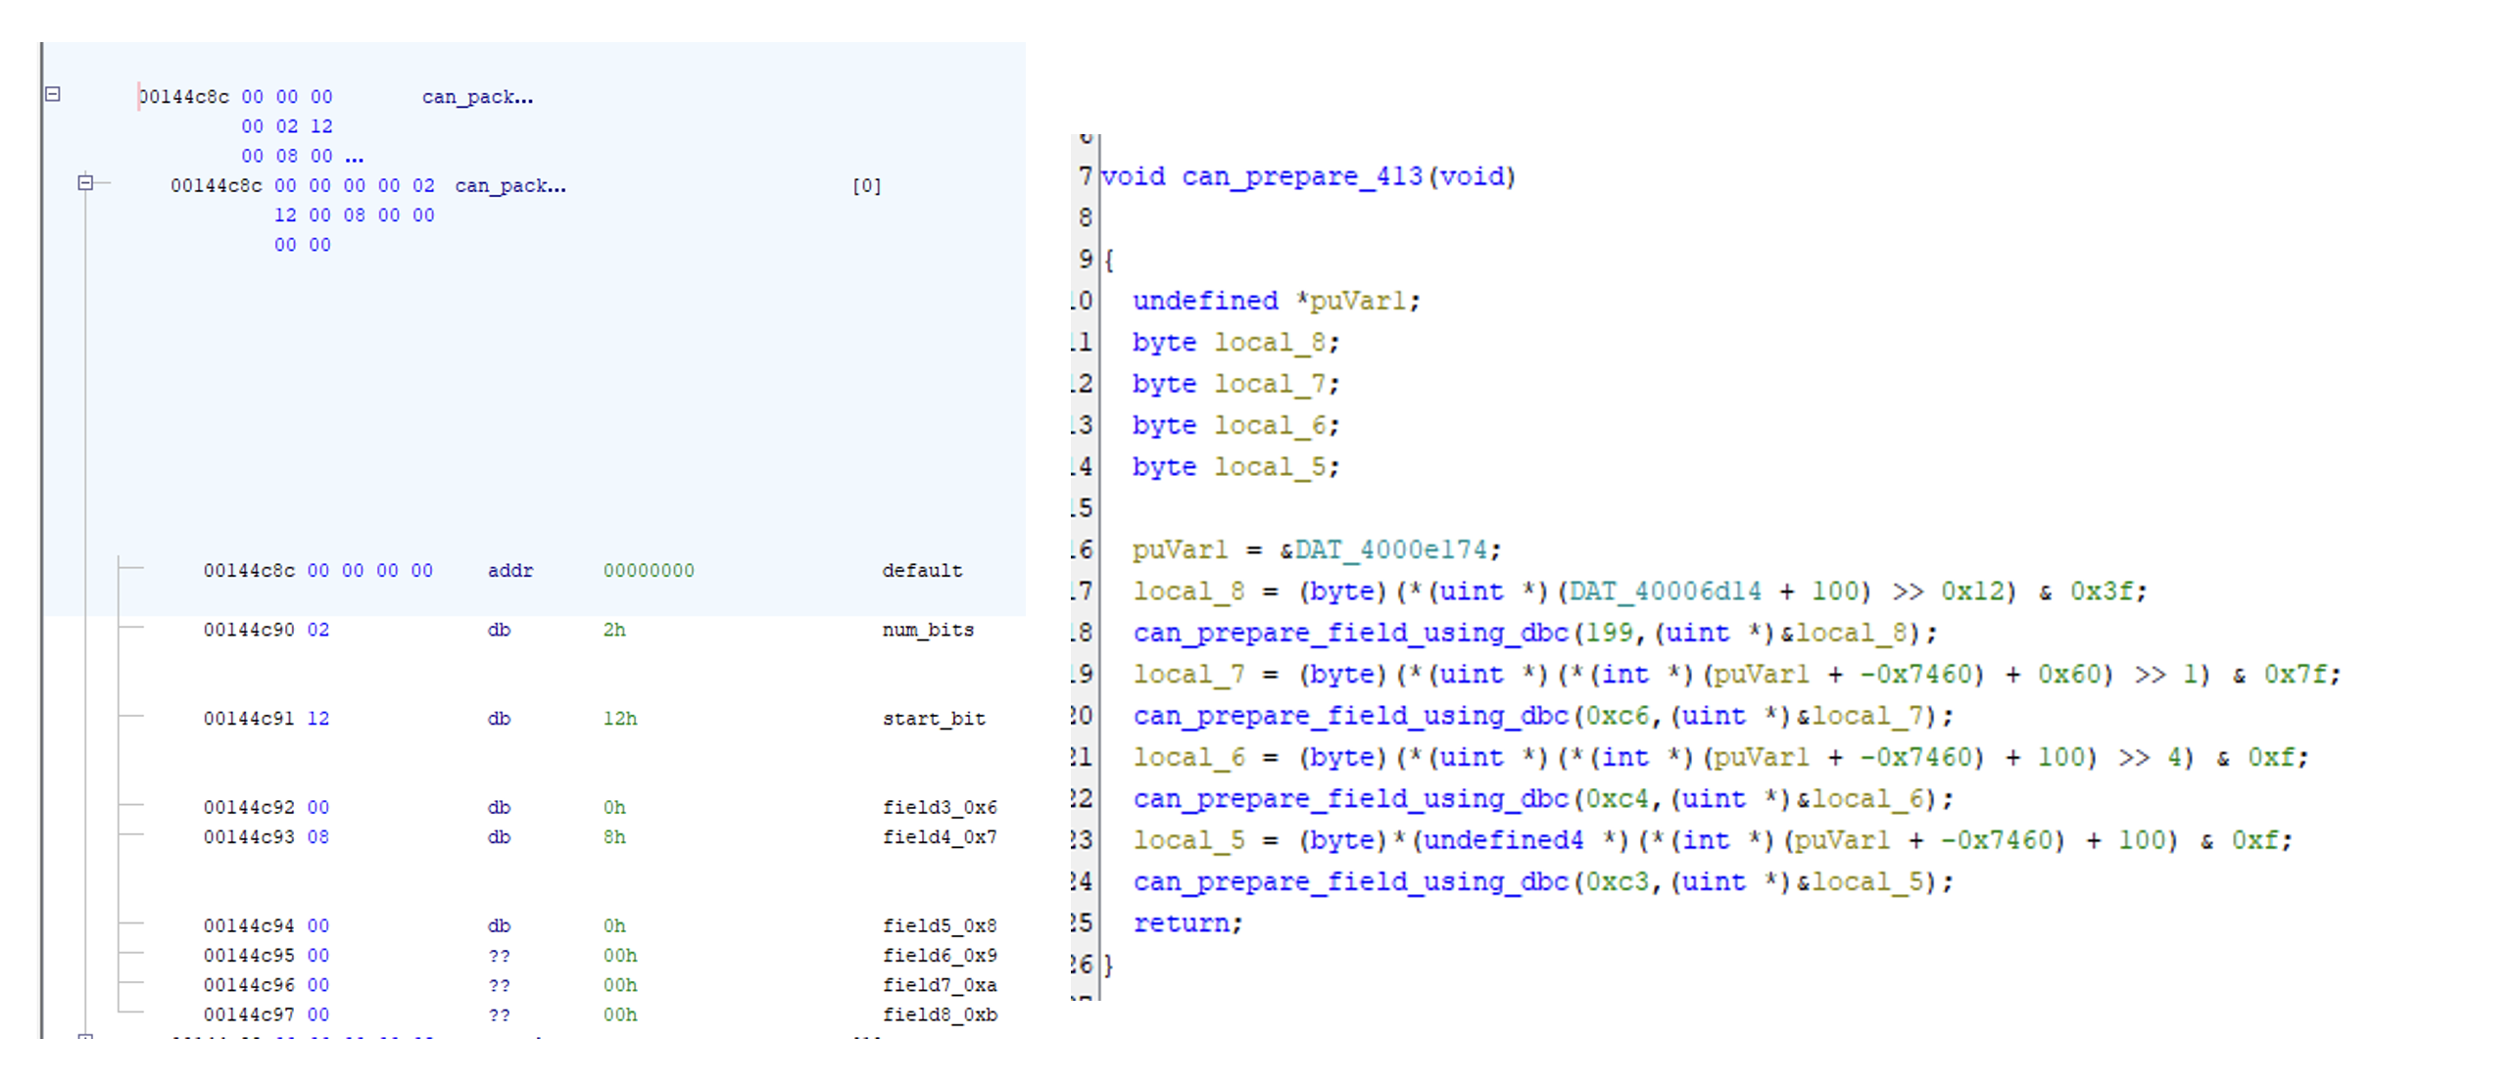This screenshot has height=1085, width=2516.
Task: Select the num_bits field label
Action: coord(927,630)
